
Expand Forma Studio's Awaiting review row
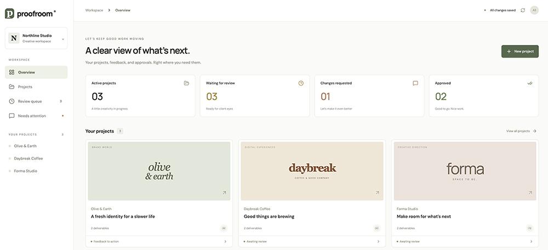[465, 242]
